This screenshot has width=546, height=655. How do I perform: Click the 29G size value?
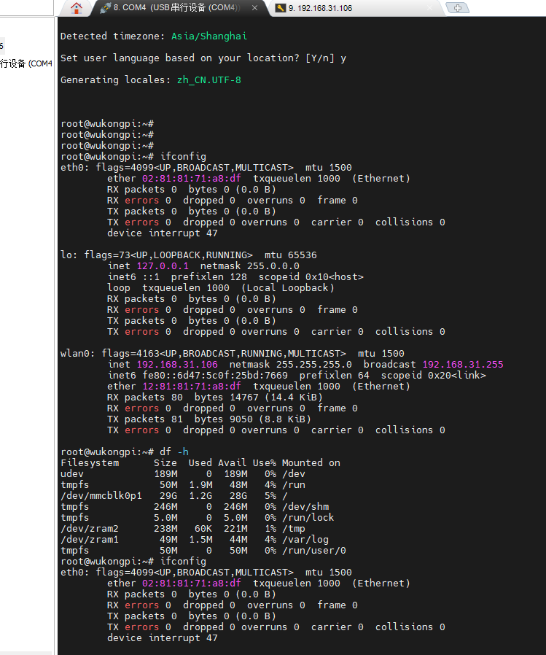point(168,496)
